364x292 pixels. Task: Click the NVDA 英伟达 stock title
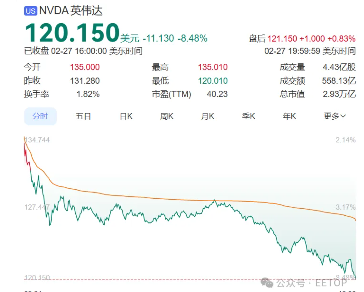[x=71, y=11]
